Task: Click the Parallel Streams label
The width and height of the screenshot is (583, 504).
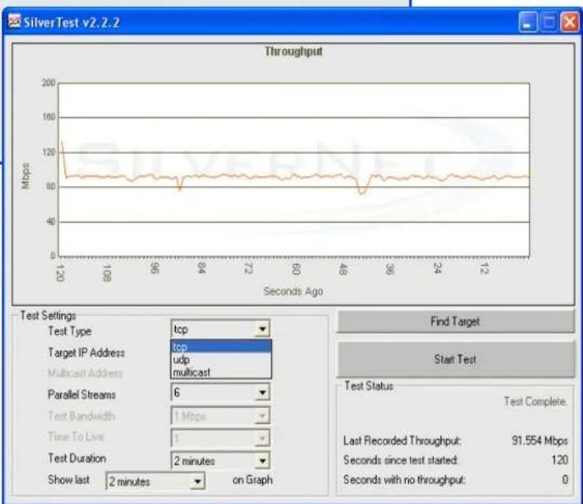Action: click(x=82, y=395)
